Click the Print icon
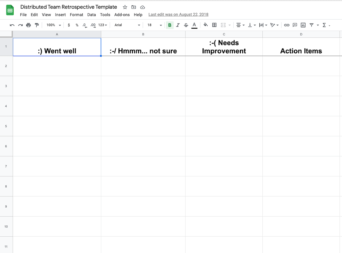The image size is (342, 253). point(28,25)
